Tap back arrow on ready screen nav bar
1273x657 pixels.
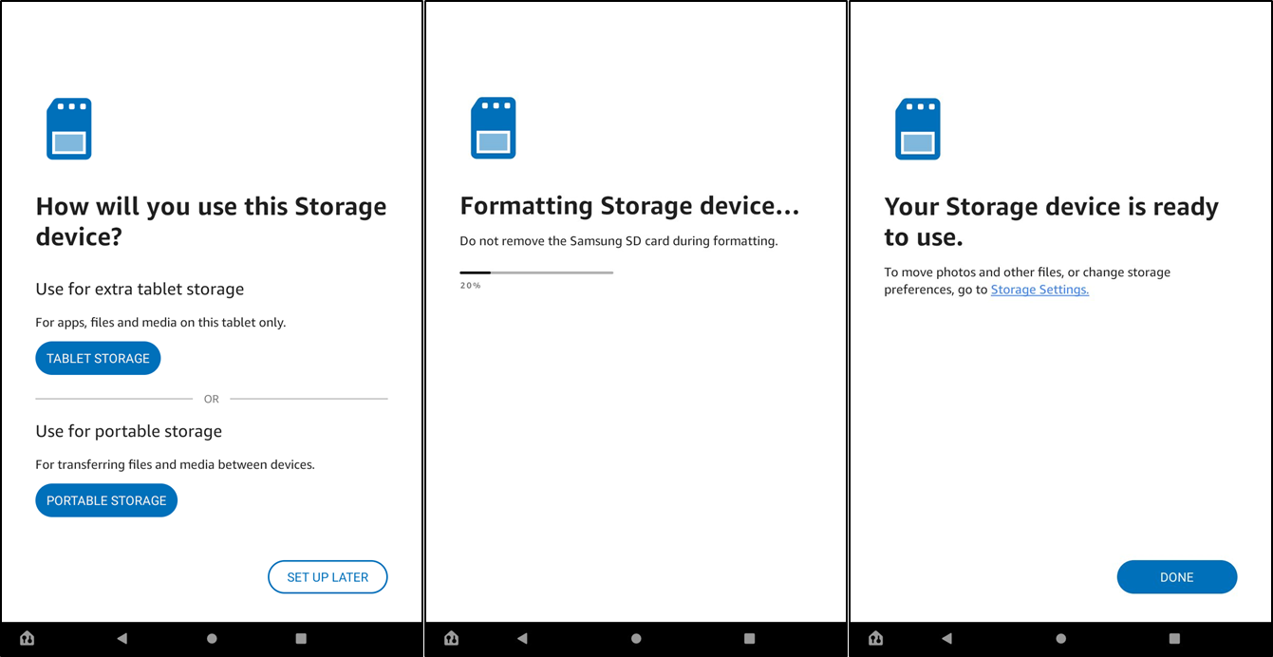(x=946, y=638)
